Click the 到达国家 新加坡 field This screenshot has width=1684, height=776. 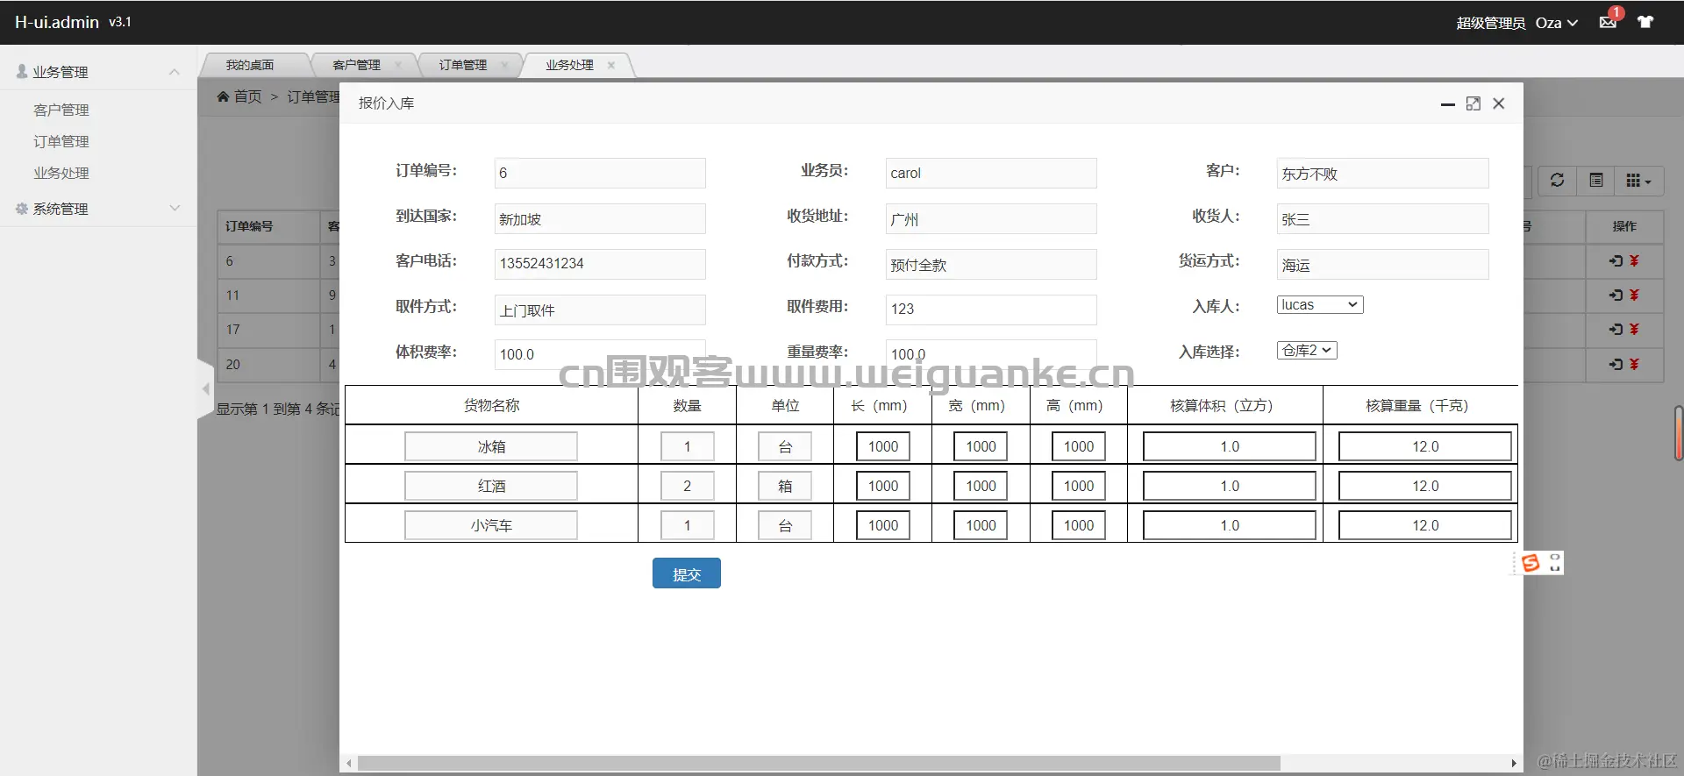pyautogui.click(x=600, y=218)
